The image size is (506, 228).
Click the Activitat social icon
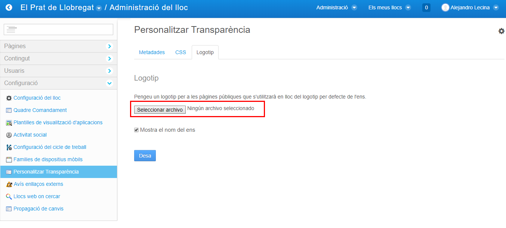pos(9,135)
